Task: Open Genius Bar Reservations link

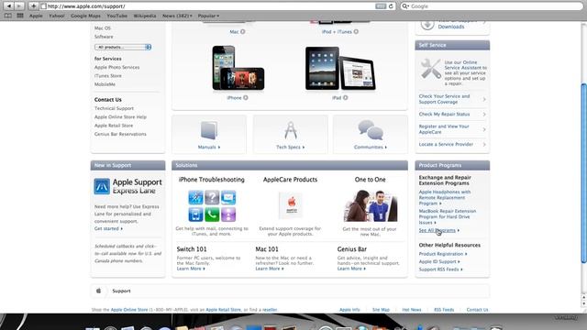Action: point(120,134)
